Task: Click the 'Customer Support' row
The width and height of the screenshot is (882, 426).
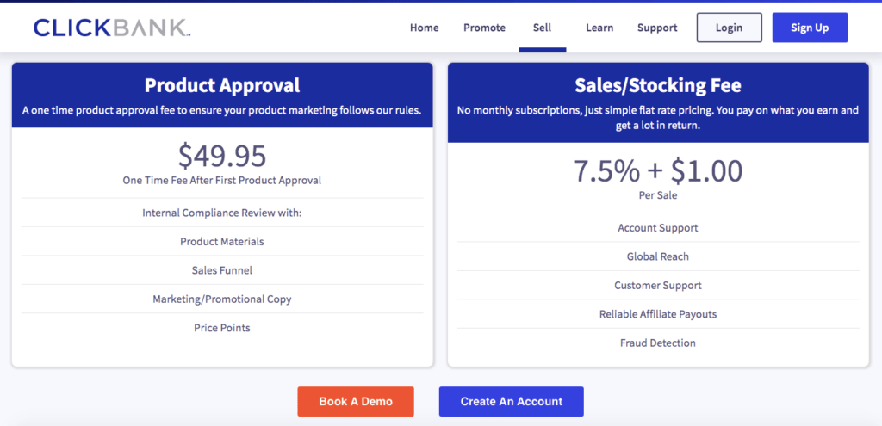Action: tap(657, 285)
